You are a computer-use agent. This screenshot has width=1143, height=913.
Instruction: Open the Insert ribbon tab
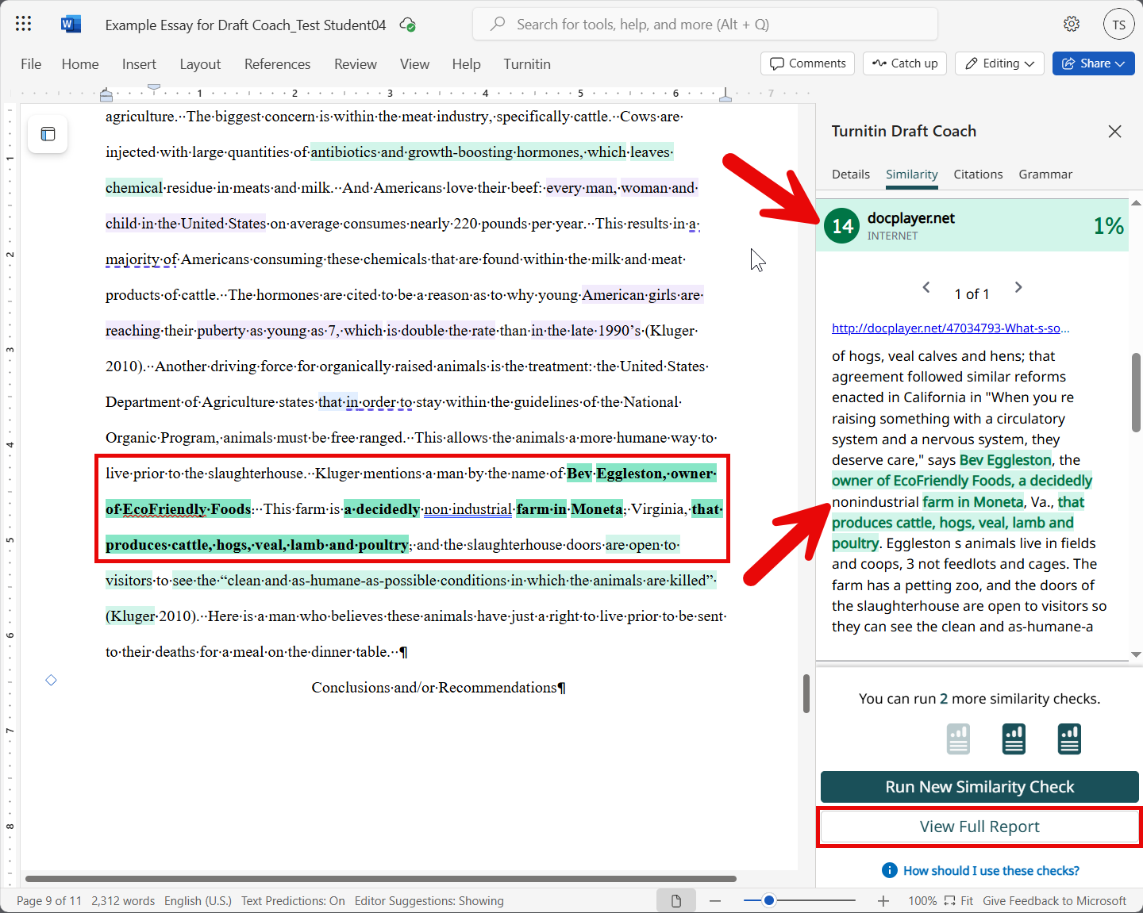tap(139, 64)
